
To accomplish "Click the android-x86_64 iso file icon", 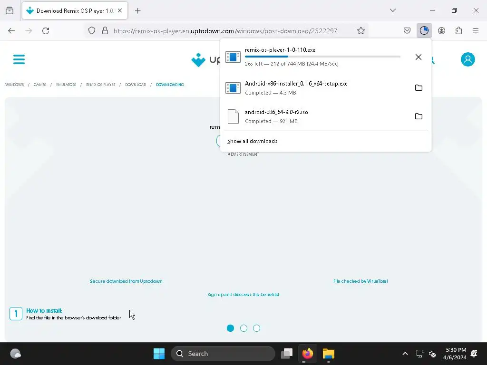I will coord(233,116).
